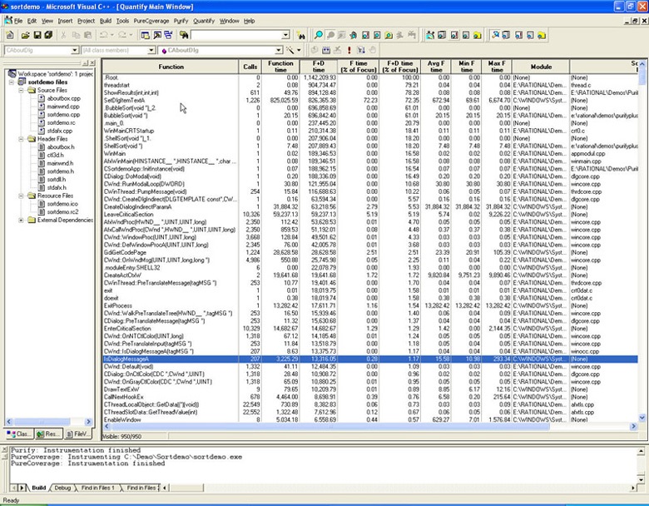Click the yellow folder icon in PureCoverage toolbar
649x506 pixels.
(478, 36)
